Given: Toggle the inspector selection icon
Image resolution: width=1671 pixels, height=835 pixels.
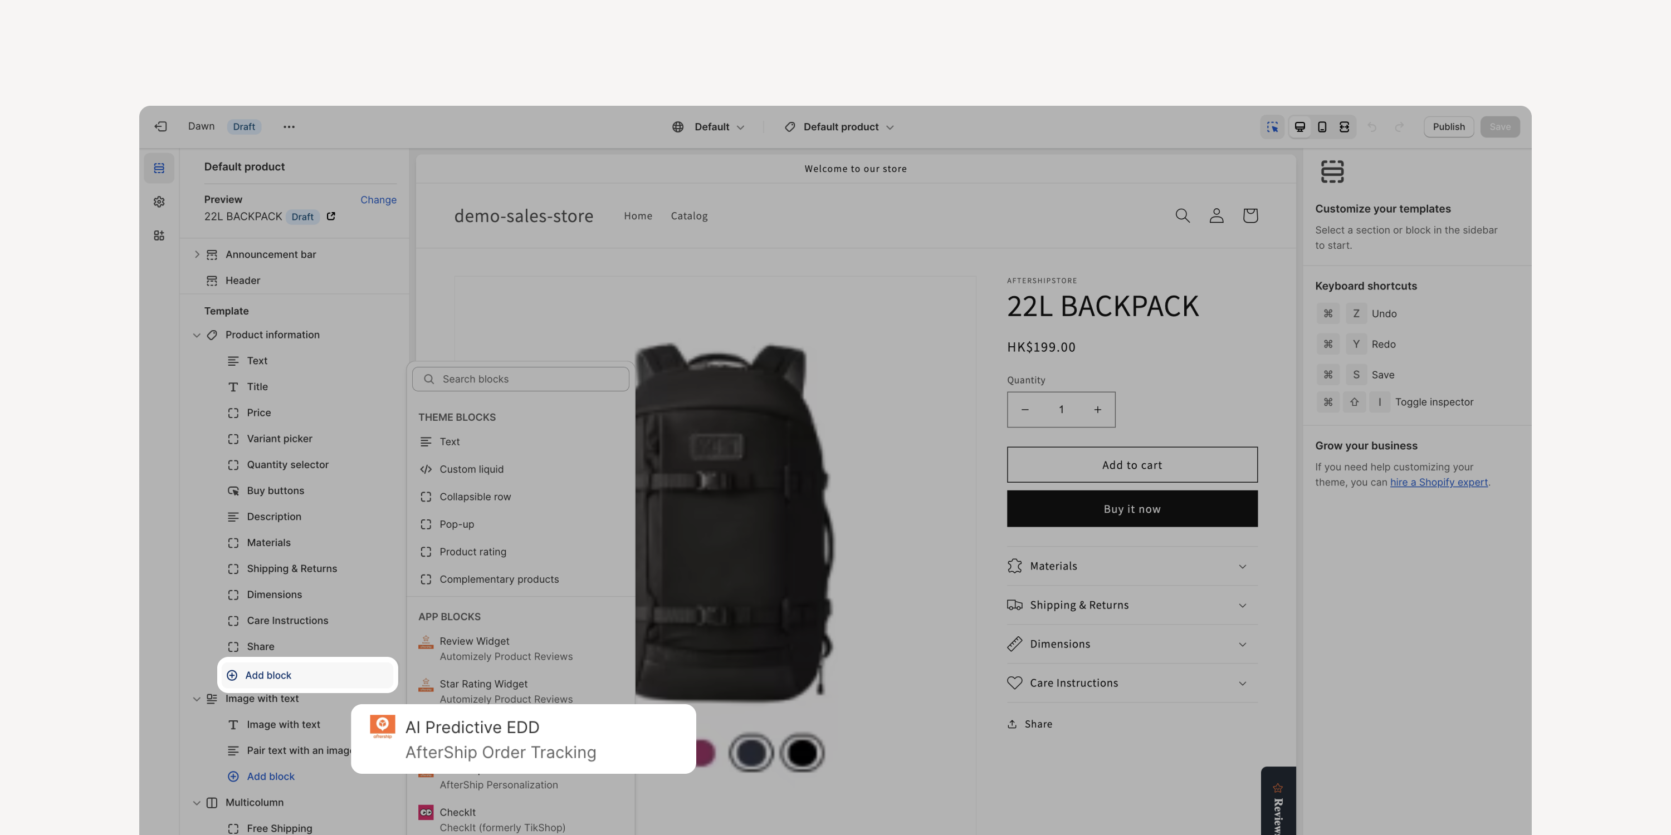Looking at the screenshot, I should 1272,126.
